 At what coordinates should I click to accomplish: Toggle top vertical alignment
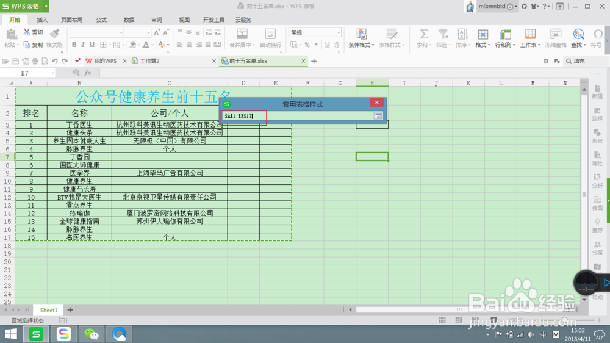tap(179, 32)
